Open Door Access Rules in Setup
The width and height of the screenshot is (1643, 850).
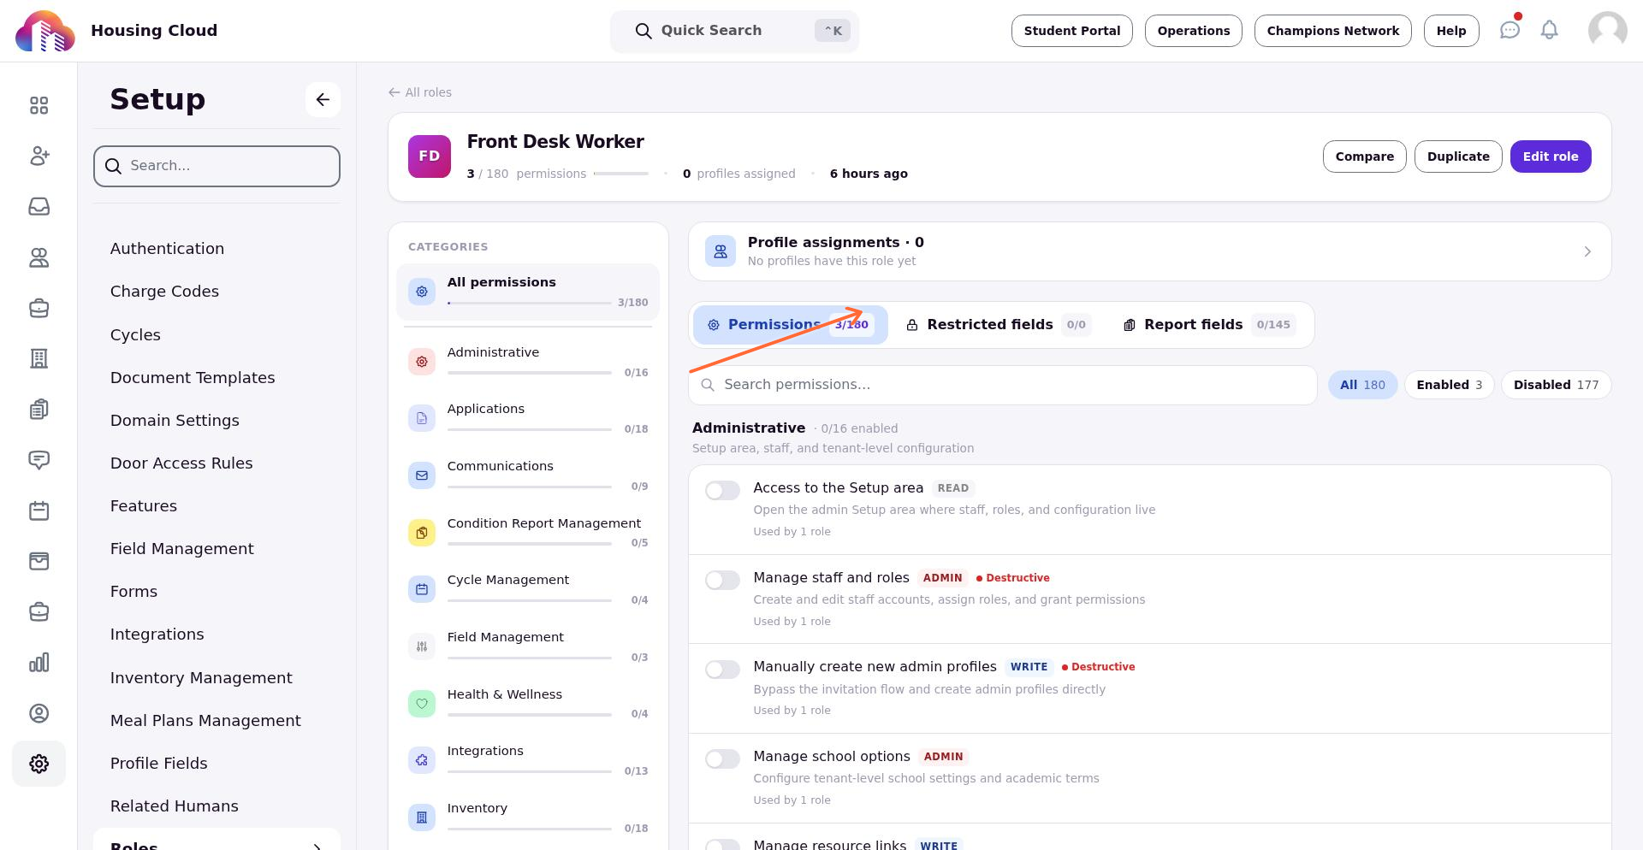(x=181, y=463)
